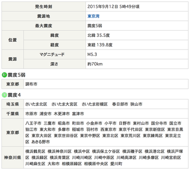Select 小金井市 in the Tokyo row
Screen dimensions: 190x171
point(94,123)
